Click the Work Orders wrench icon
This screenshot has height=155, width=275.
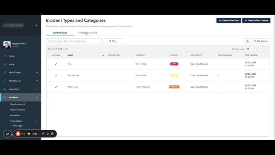pyautogui.click(x=5, y=72)
